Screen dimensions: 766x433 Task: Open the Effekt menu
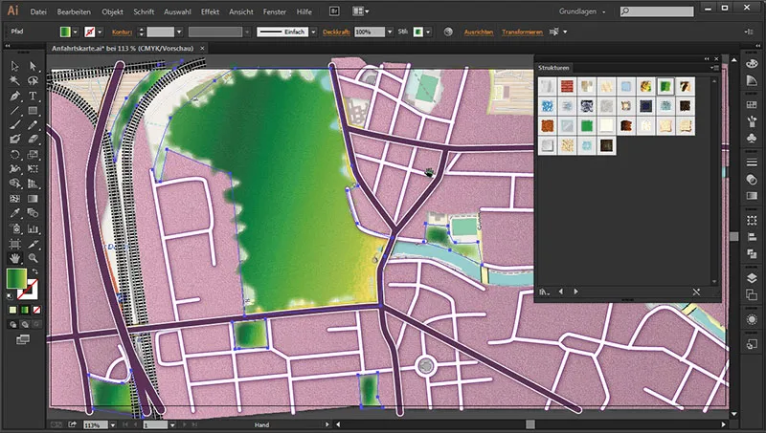point(210,11)
